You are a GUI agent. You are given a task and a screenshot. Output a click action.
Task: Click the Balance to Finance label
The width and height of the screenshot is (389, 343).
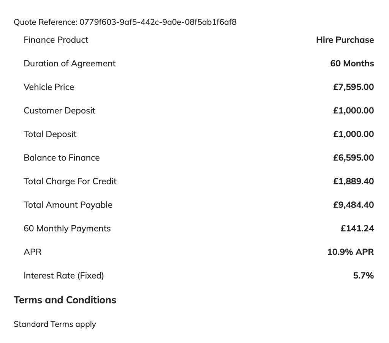[x=62, y=157]
